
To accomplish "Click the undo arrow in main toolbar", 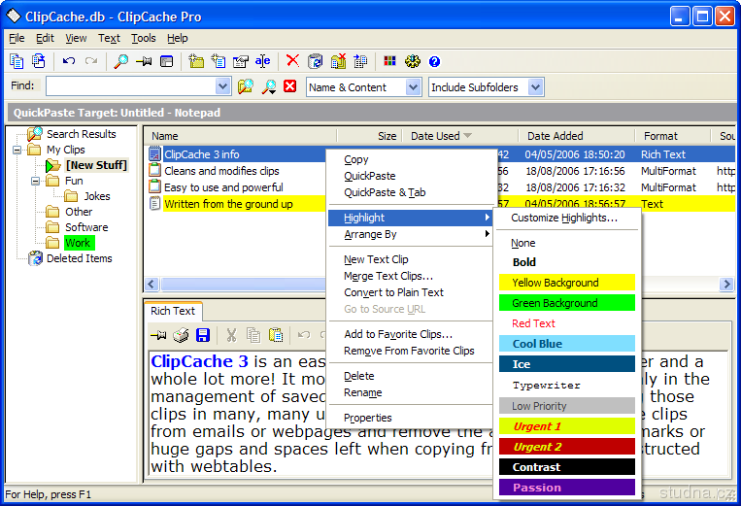I will 69,61.
